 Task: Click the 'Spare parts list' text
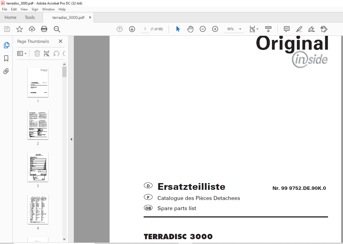click(177, 208)
